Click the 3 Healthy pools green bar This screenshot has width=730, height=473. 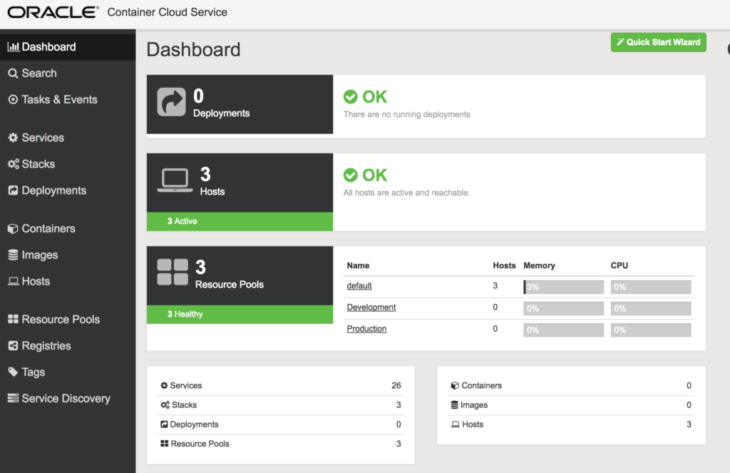click(x=240, y=314)
